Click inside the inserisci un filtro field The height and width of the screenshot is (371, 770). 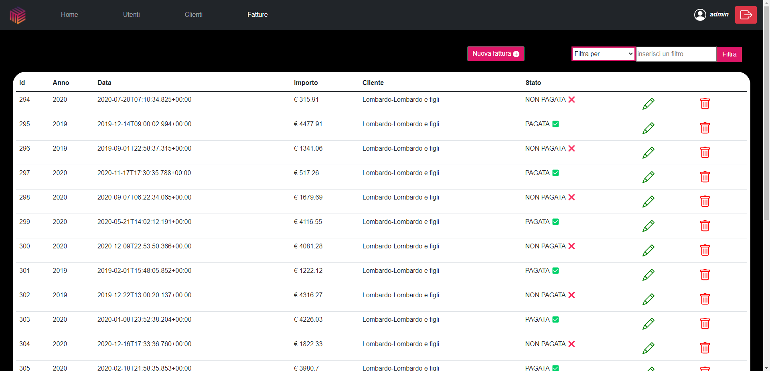click(x=676, y=54)
